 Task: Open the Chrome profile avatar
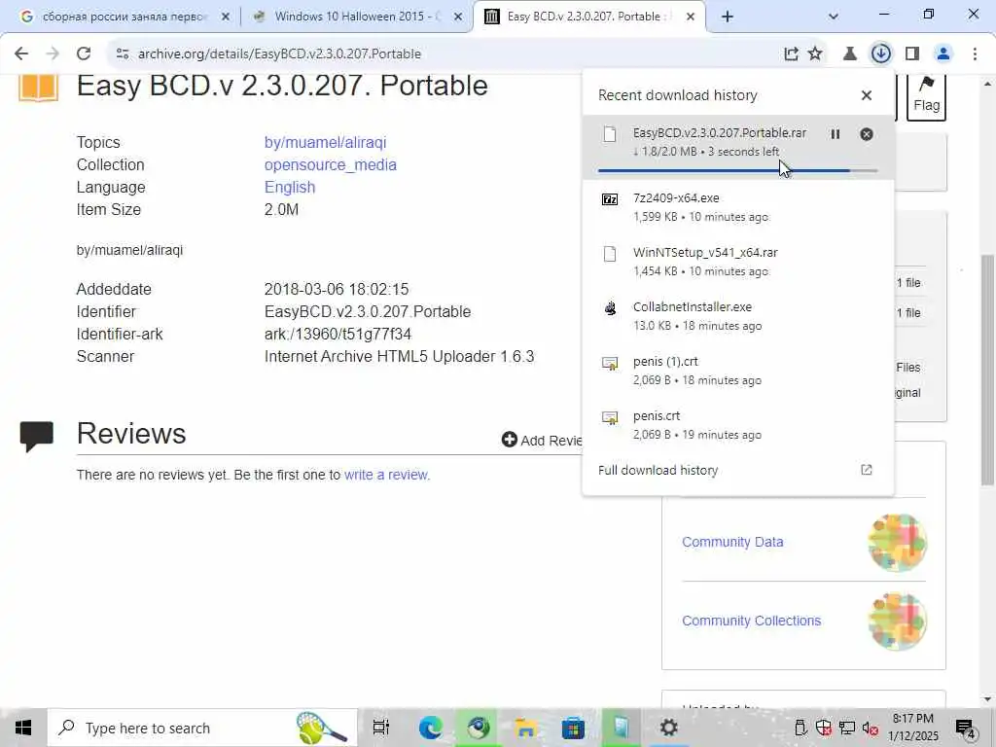coord(943,54)
